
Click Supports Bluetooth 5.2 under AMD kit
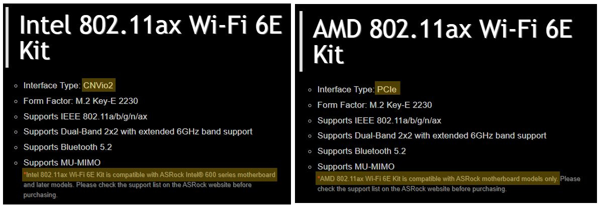pos(361,151)
